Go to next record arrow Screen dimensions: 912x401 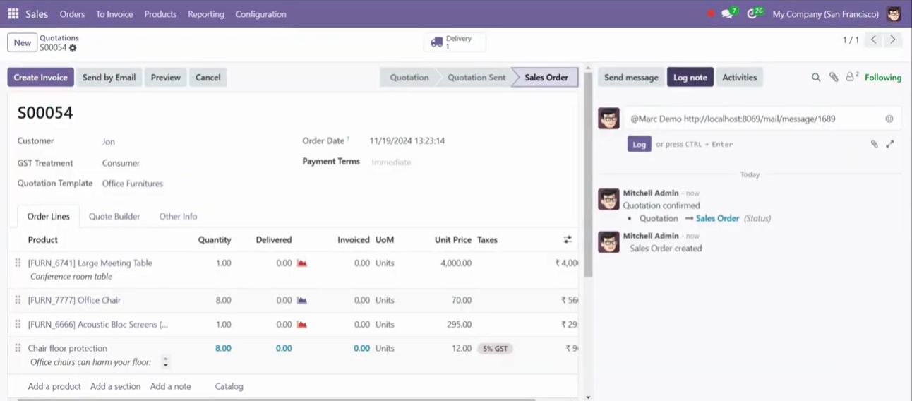[x=893, y=40]
